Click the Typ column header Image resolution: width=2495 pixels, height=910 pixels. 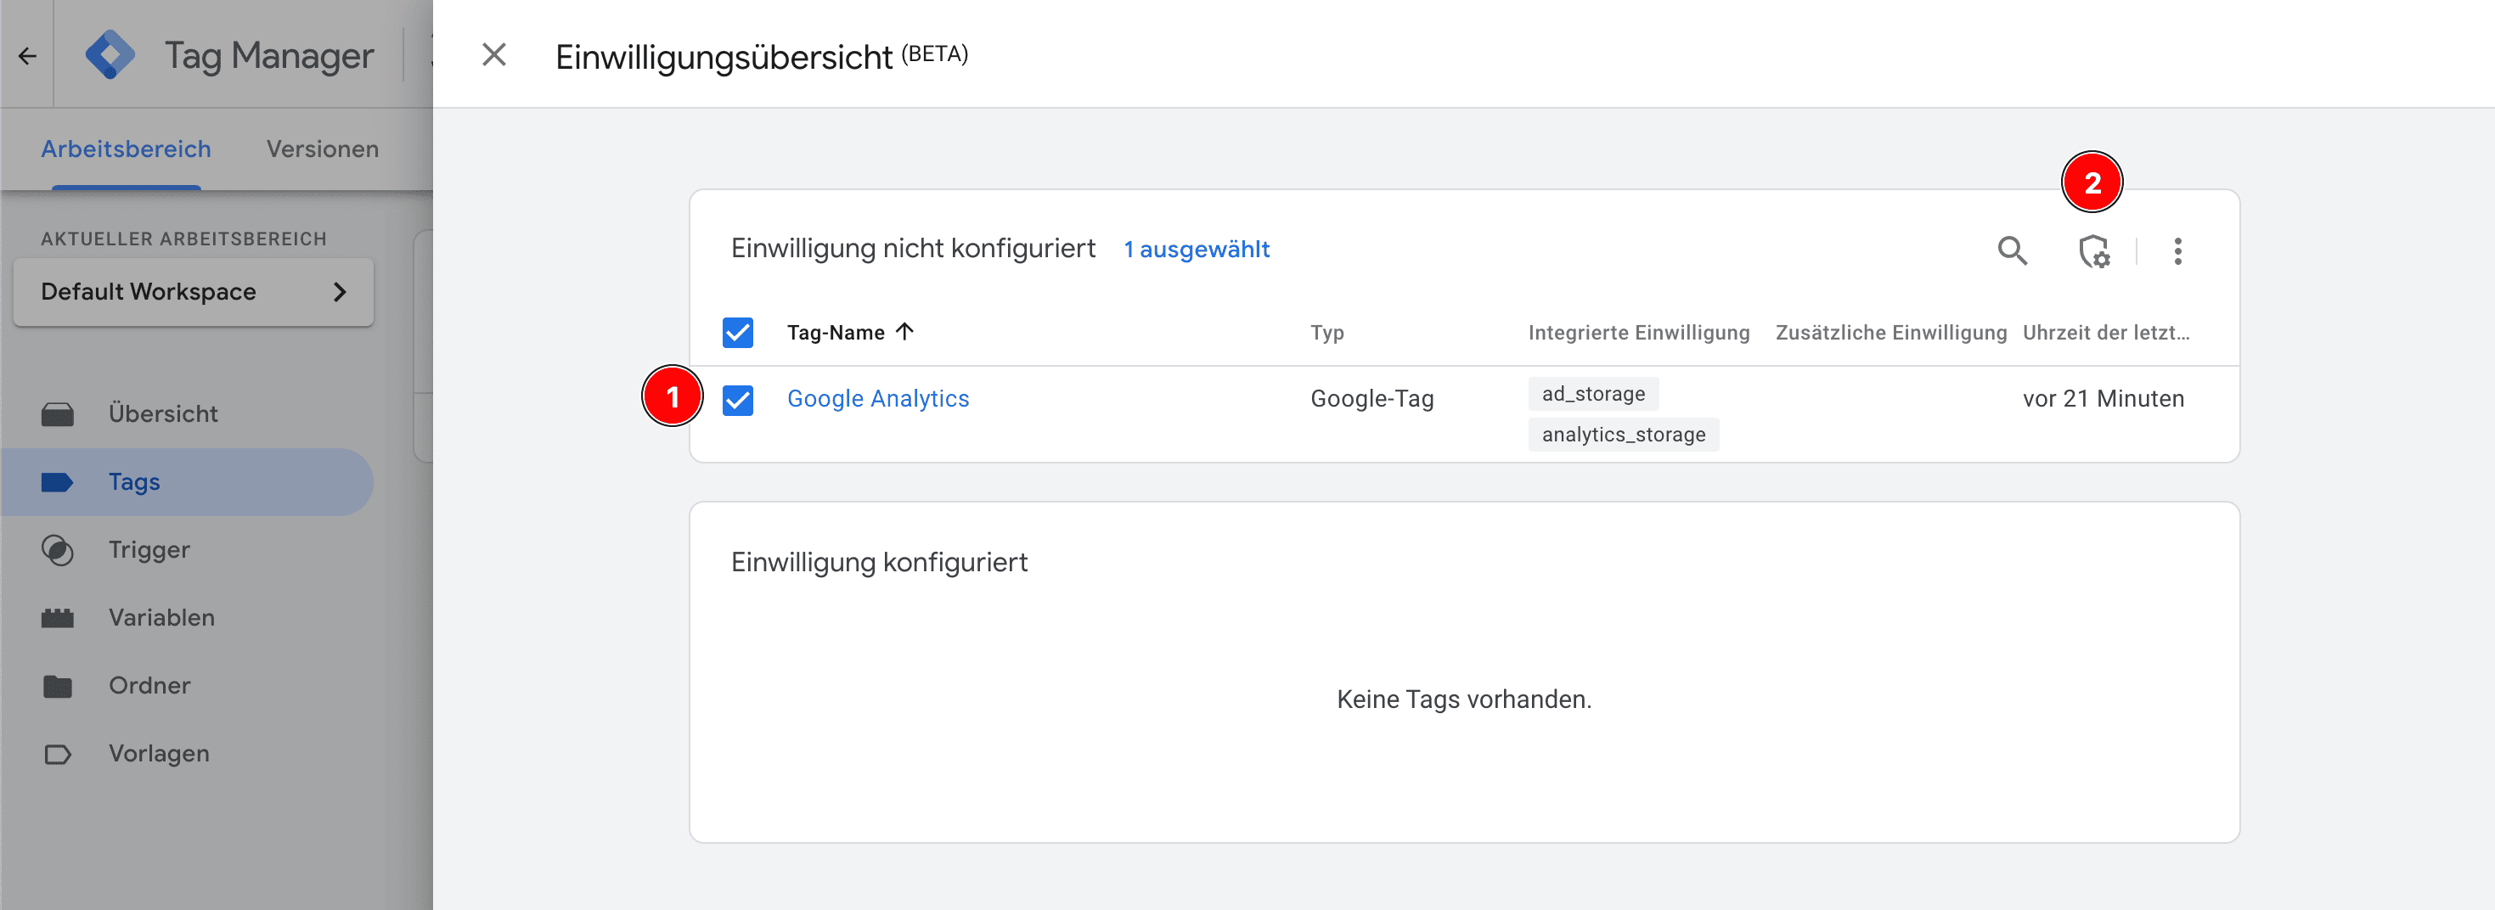[x=1326, y=332]
